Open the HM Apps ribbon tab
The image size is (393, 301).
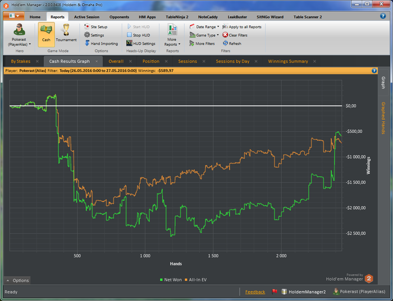coord(147,17)
